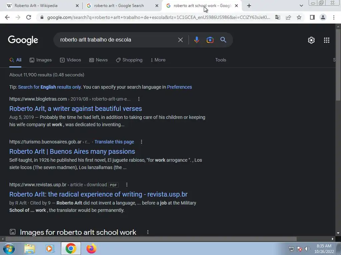Open Firefox from the taskbar

click(x=91, y=248)
